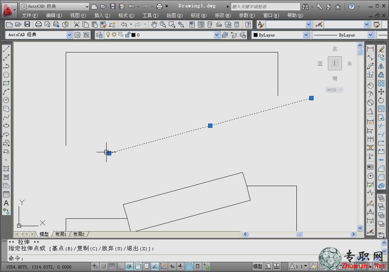This screenshot has width=389, height=272.
Task: Select the Array tool
Action: coord(381,83)
